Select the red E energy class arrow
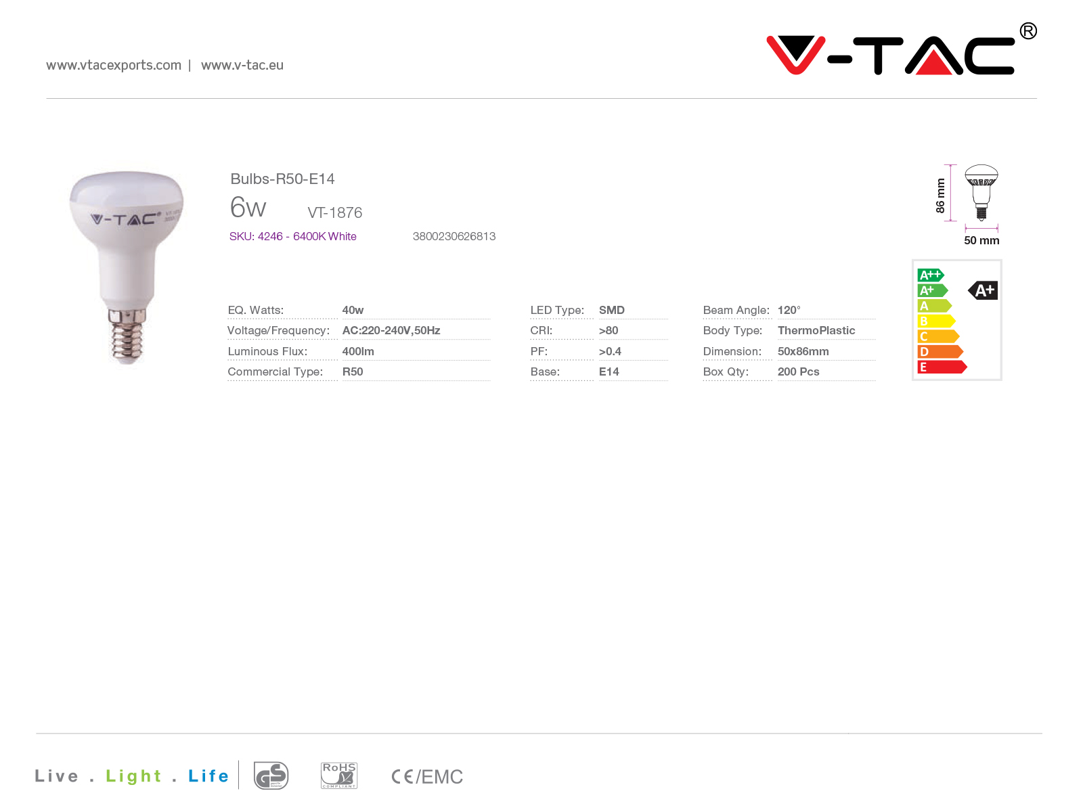This screenshot has height=812, width=1083. pos(942,367)
